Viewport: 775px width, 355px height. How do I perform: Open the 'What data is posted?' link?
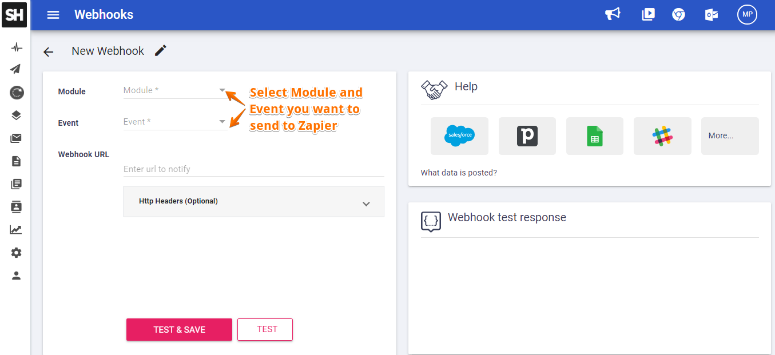(x=459, y=173)
